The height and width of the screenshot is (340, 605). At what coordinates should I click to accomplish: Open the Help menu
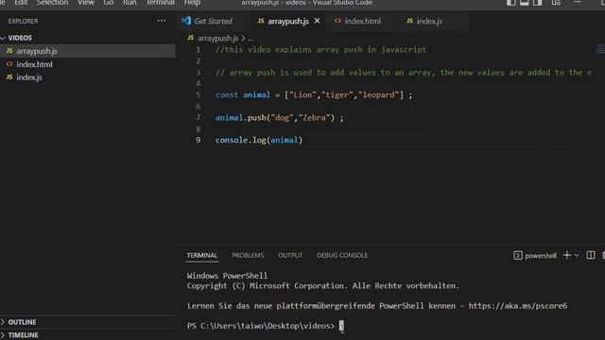pyautogui.click(x=192, y=3)
